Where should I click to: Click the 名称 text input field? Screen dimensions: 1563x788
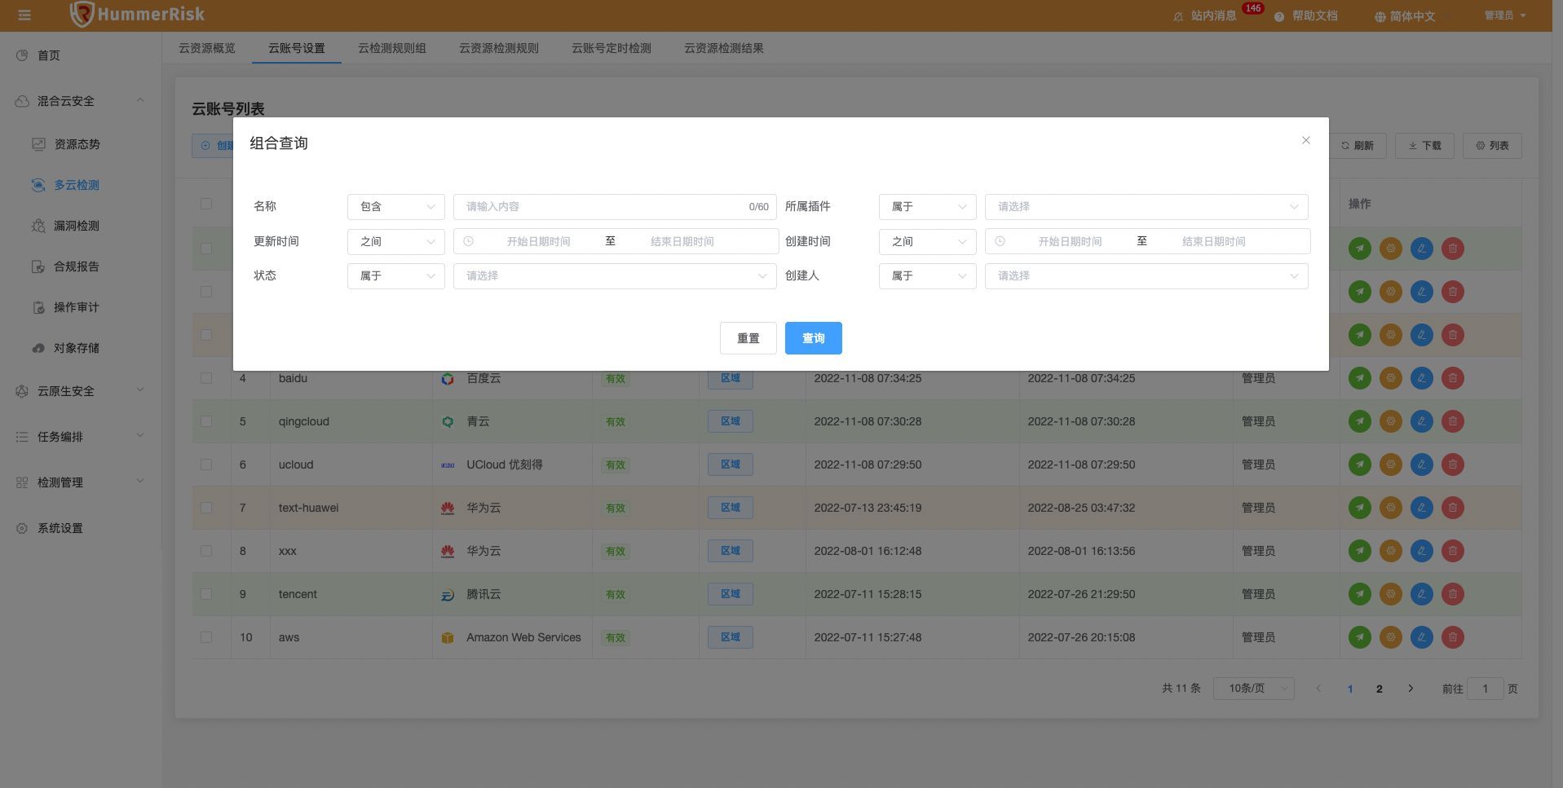[615, 207]
